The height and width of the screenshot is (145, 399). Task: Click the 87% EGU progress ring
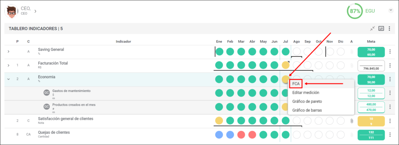coord(355,11)
